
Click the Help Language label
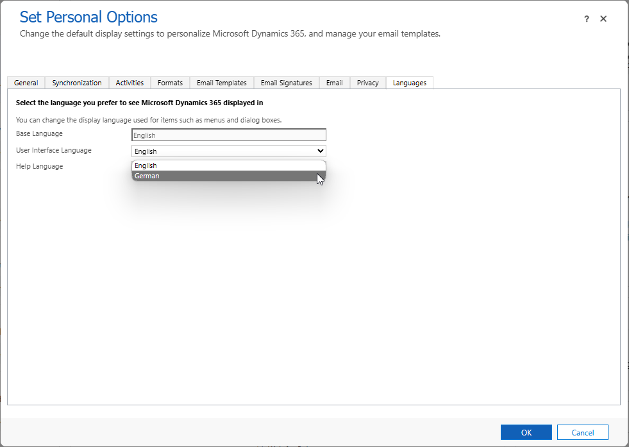pyautogui.click(x=39, y=166)
